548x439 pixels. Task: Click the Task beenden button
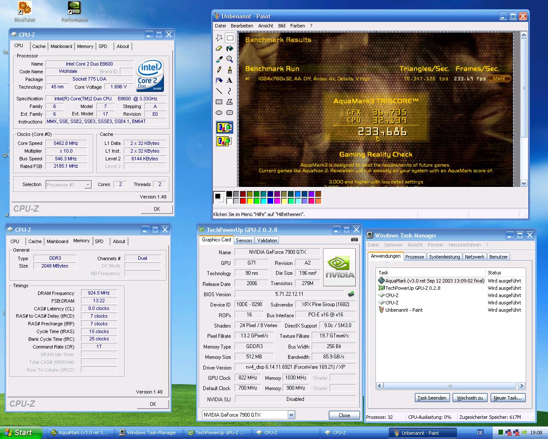tap(432, 398)
